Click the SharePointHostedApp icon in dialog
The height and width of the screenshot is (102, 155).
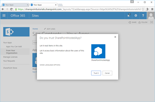coord(98,51)
